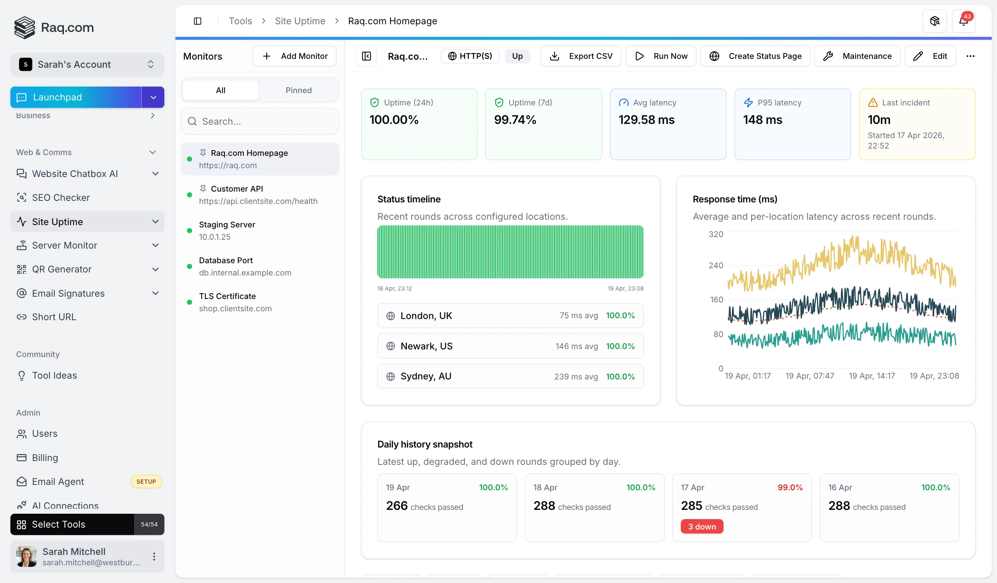Toggle the monitor detail side panel

[x=366, y=56]
